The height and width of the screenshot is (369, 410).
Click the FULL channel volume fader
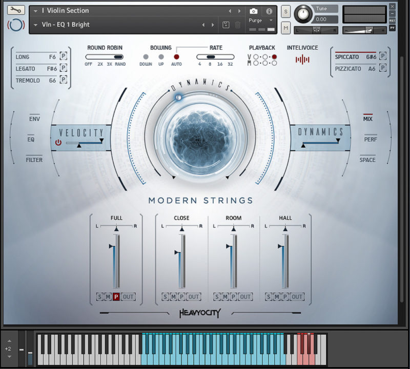coord(114,262)
